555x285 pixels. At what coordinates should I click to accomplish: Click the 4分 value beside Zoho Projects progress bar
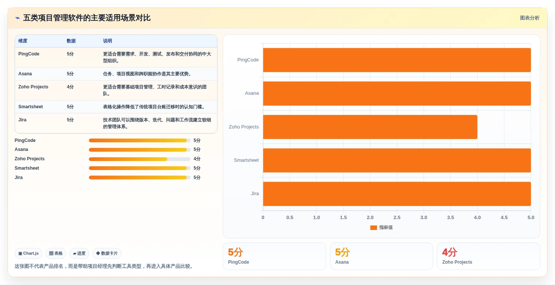tap(197, 159)
